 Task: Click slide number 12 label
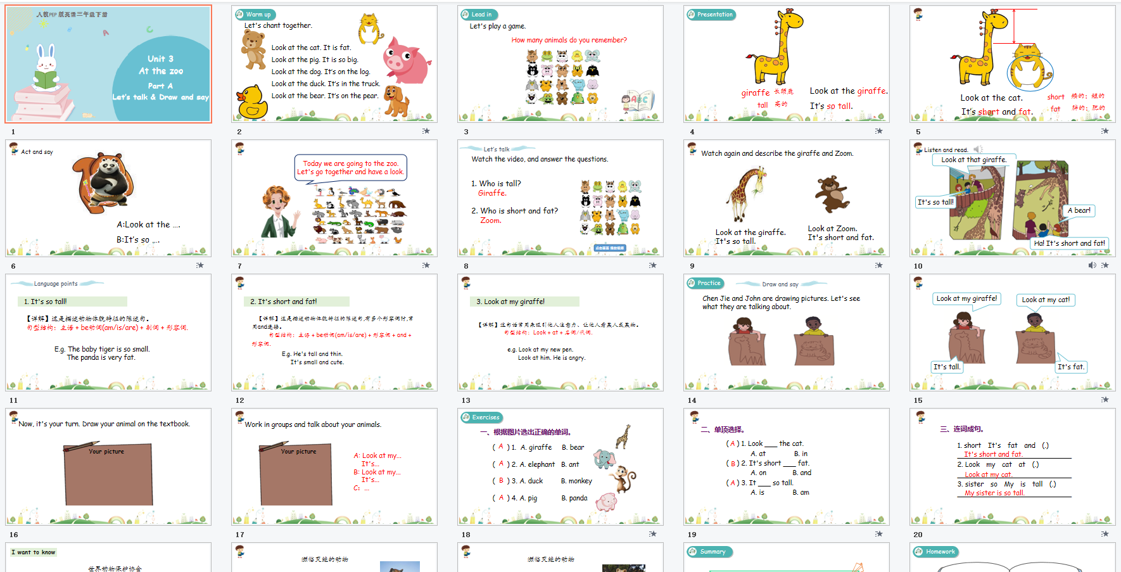tap(240, 400)
